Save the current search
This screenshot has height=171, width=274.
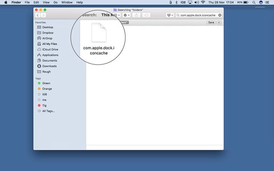(x=211, y=22)
